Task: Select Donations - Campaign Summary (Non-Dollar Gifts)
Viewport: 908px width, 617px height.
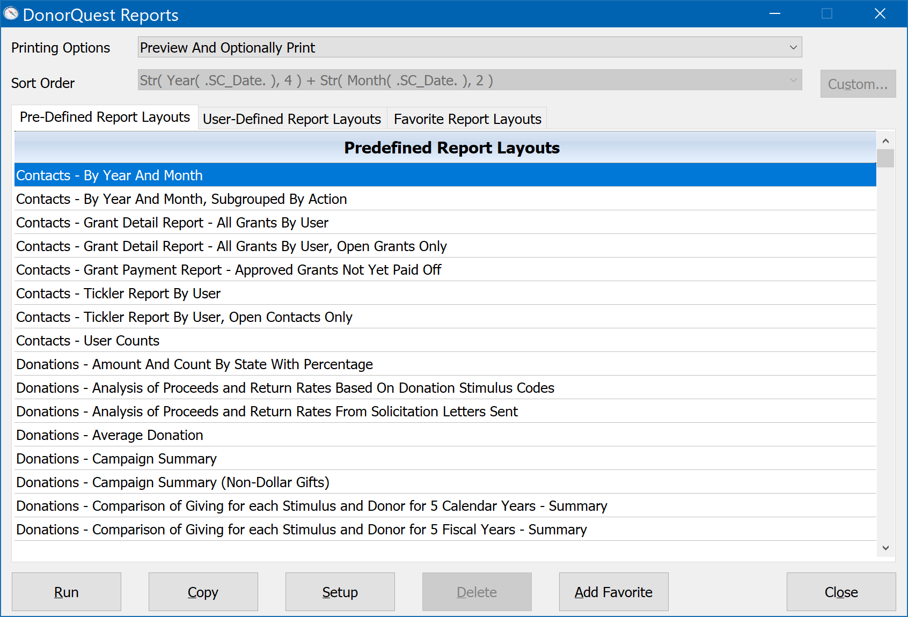Action: pyautogui.click(x=445, y=482)
